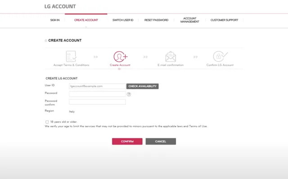Click the Confirm LG Account lock icon
Screen dimensions: 288x179
tap(220, 56)
